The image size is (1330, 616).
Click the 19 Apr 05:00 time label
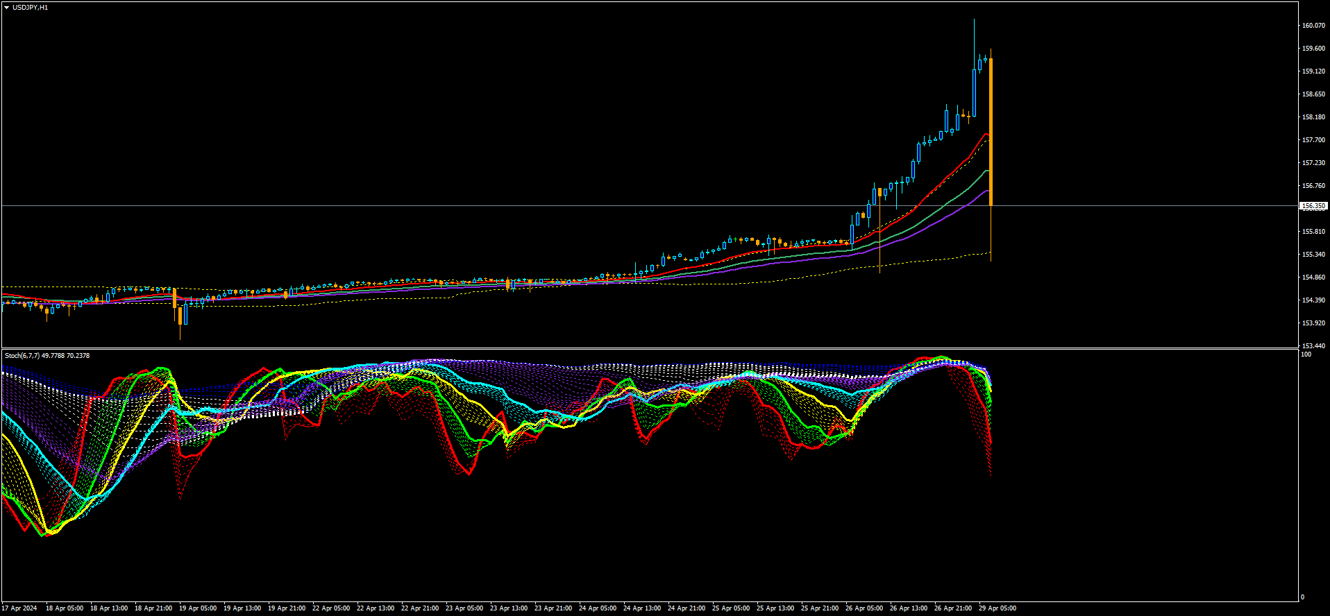pos(198,608)
